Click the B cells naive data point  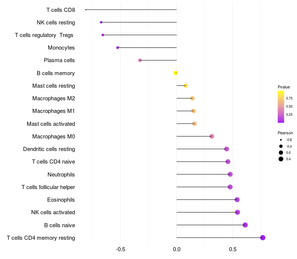pos(245,225)
